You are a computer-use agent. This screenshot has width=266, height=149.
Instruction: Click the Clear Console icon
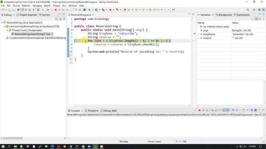click(212, 110)
